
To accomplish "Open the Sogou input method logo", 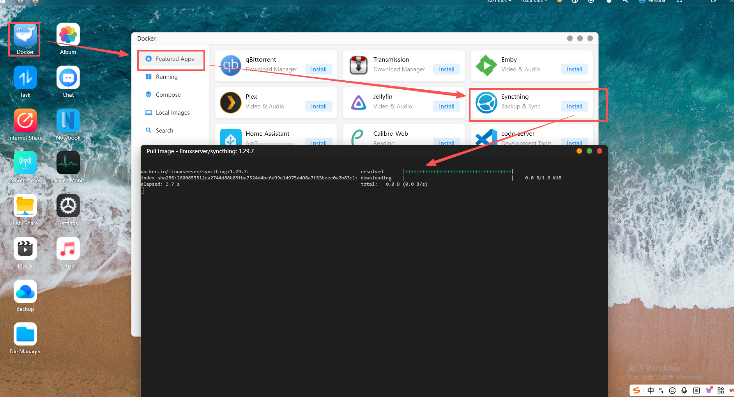I will click(637, 390).
